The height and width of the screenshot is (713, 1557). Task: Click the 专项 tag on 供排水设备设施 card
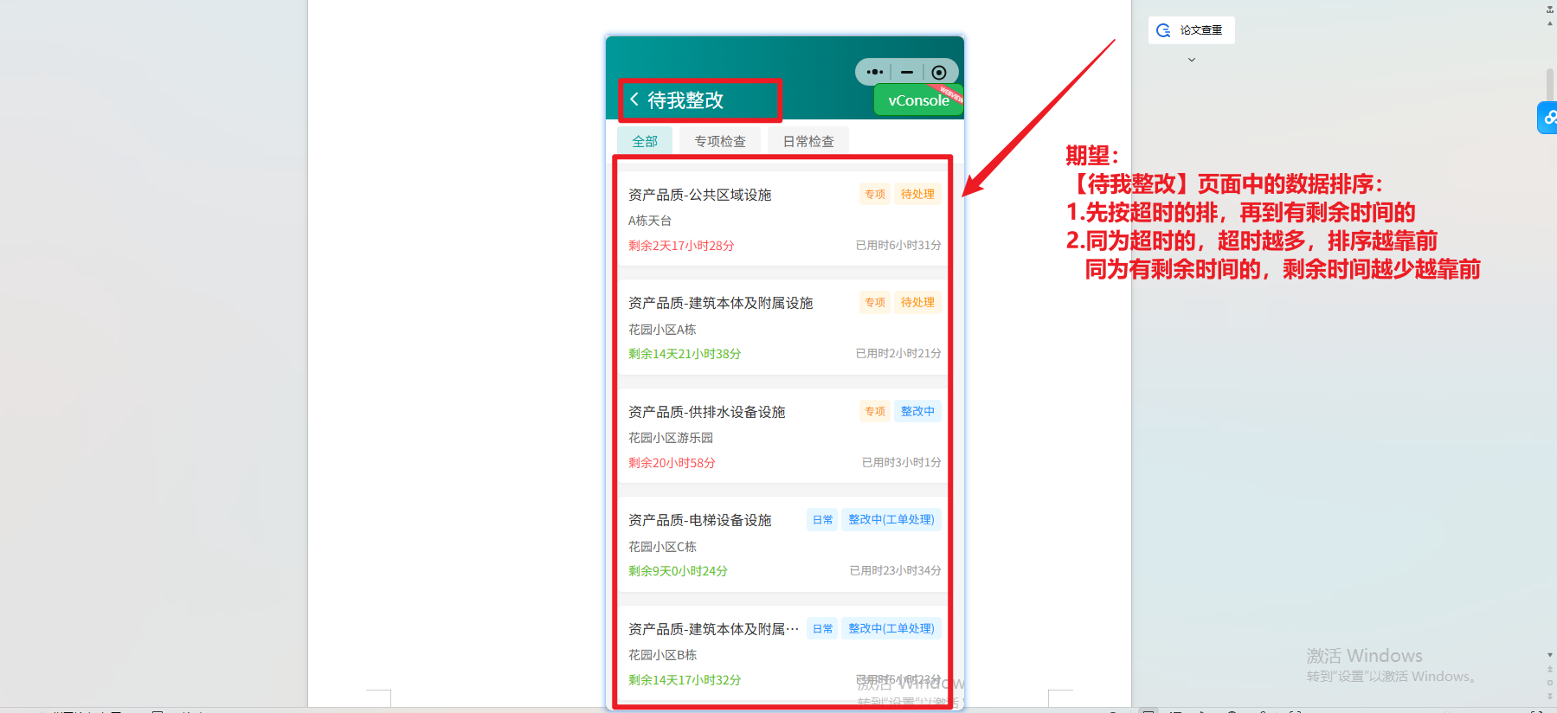[x=875, y=411]
